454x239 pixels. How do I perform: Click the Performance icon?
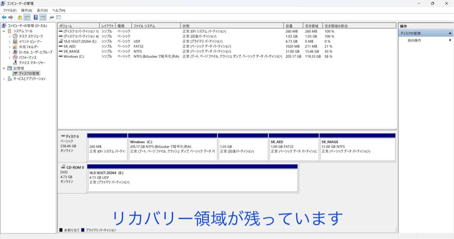point(16,57)
